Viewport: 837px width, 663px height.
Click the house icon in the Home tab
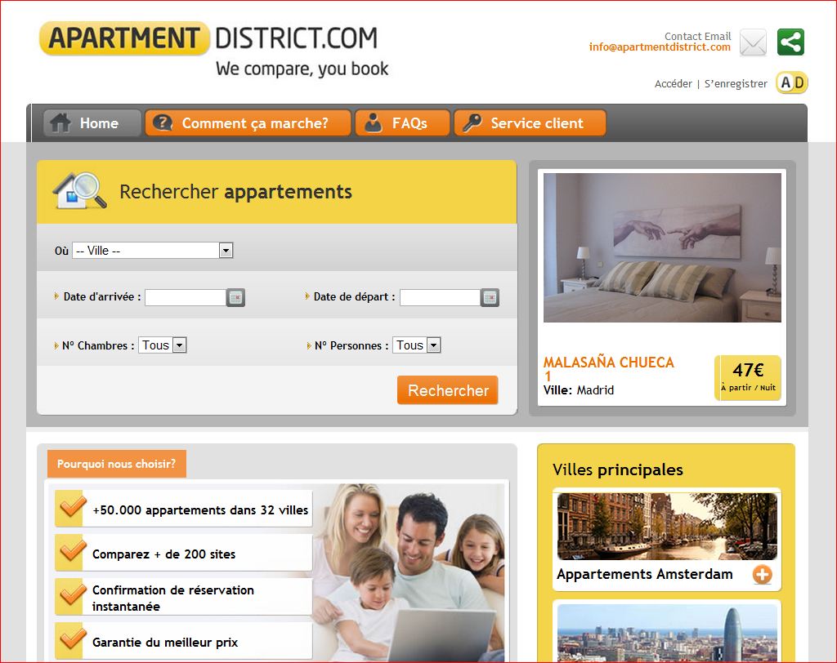click(60, 122)
